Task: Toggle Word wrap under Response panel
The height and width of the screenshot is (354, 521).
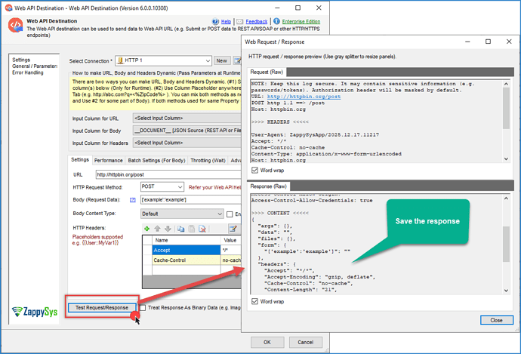Action: click(255, 301)
